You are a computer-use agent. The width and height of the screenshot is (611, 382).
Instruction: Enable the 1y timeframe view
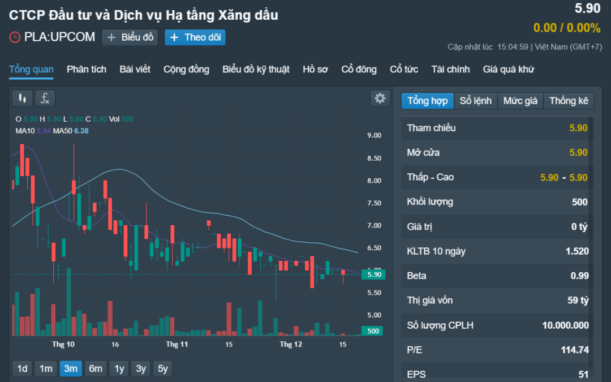click(119, 368)
